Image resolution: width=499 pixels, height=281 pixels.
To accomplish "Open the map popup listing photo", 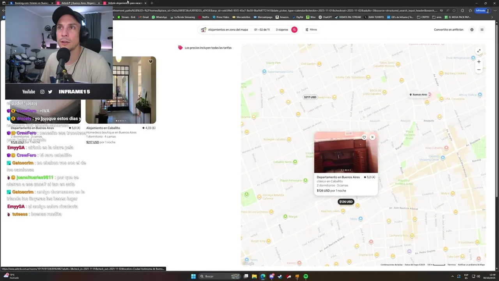I will 346,153.
